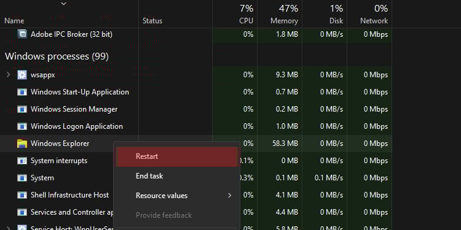Image resolution: width=461 pixels, height=230 pixels.
Task: Click the 4.1 MB memory value
Action: point(287,195)
